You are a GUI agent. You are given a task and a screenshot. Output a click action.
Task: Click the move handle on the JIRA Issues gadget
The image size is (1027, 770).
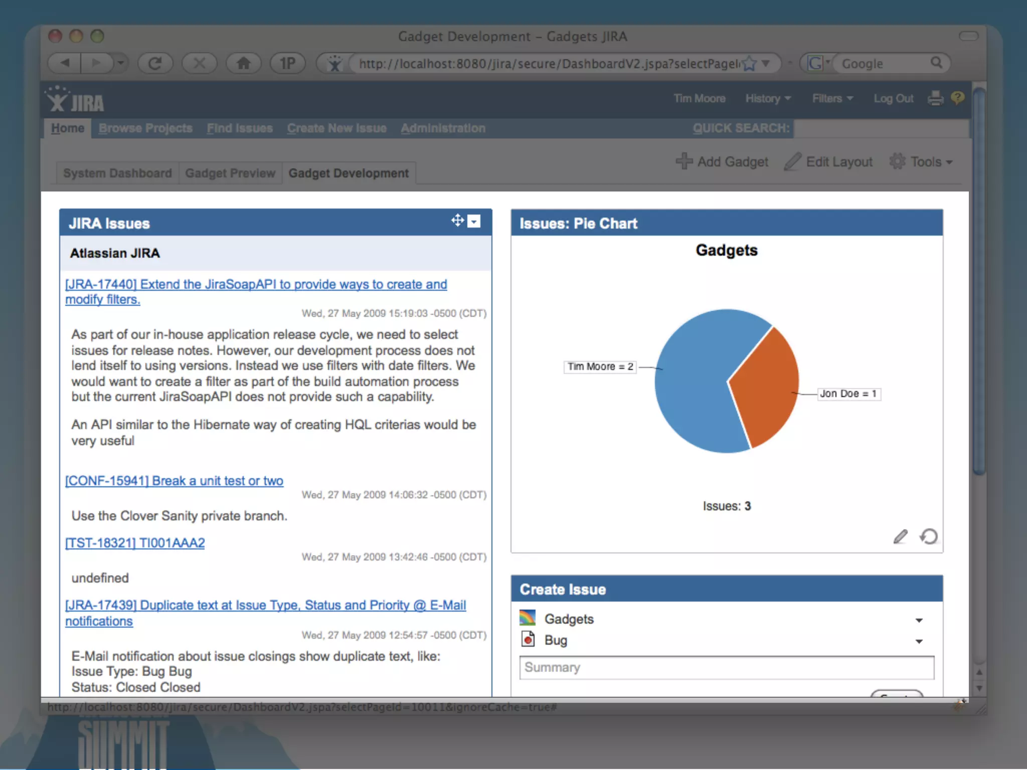(x=457, y=221)
